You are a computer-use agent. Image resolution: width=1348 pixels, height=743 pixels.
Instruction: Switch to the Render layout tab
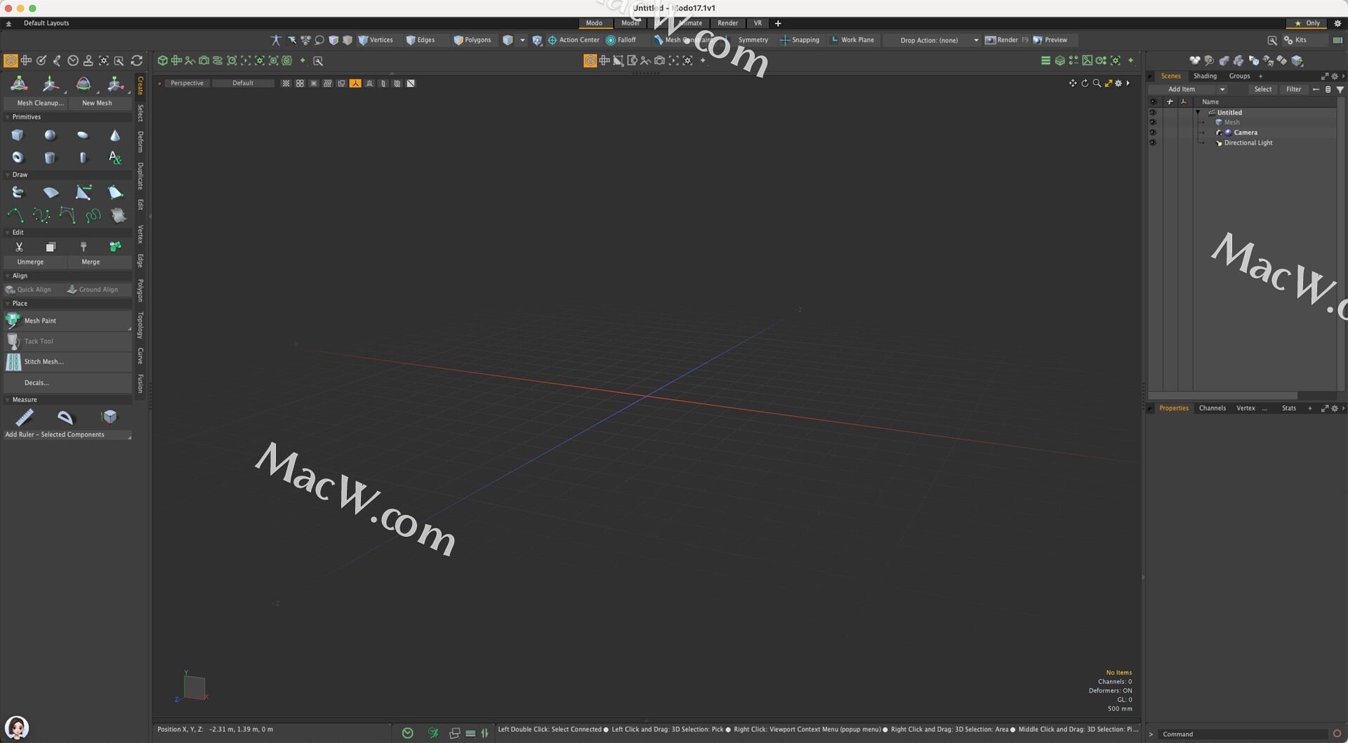coord(727,23)
